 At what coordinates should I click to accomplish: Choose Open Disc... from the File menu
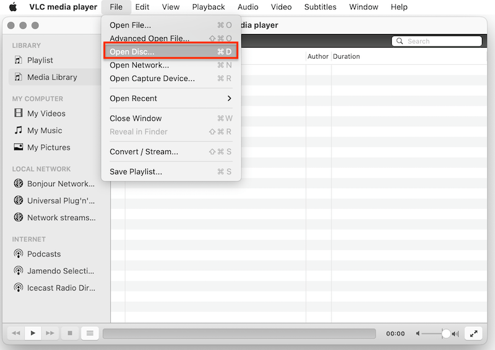(x=170, y=52)
